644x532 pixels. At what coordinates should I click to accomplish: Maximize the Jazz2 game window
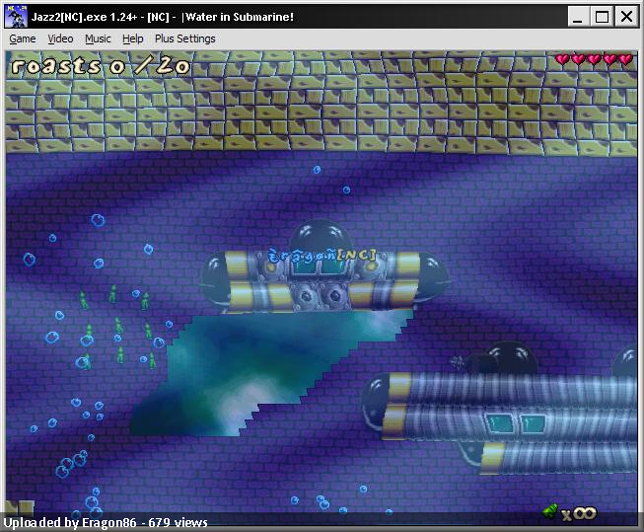click(x=603, y=17)
